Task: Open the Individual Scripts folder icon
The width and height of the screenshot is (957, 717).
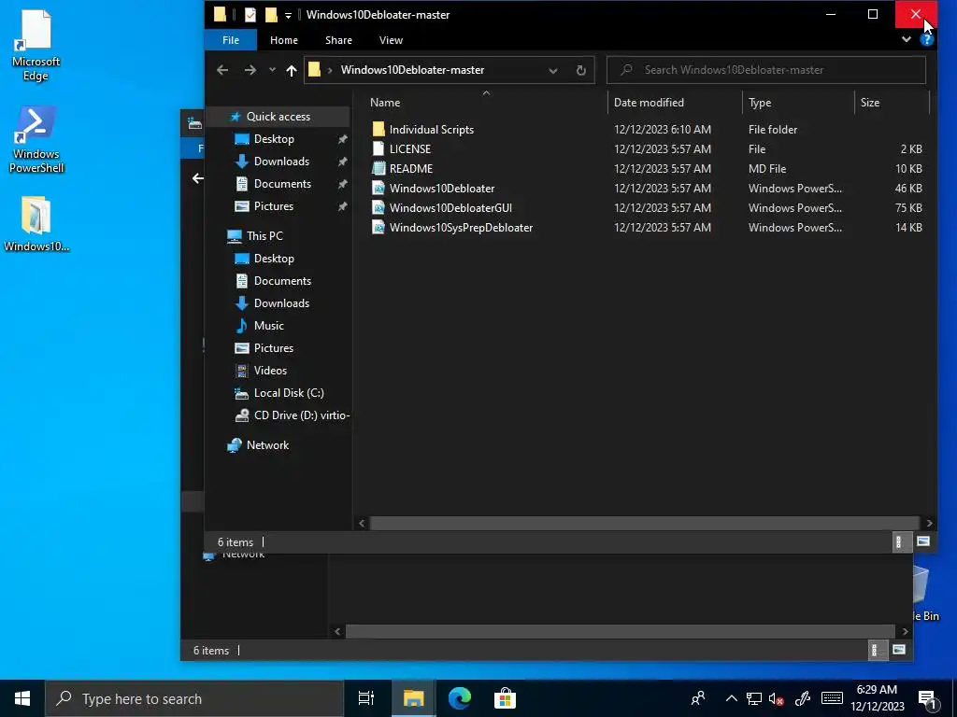Action: (x=379, y=129)
